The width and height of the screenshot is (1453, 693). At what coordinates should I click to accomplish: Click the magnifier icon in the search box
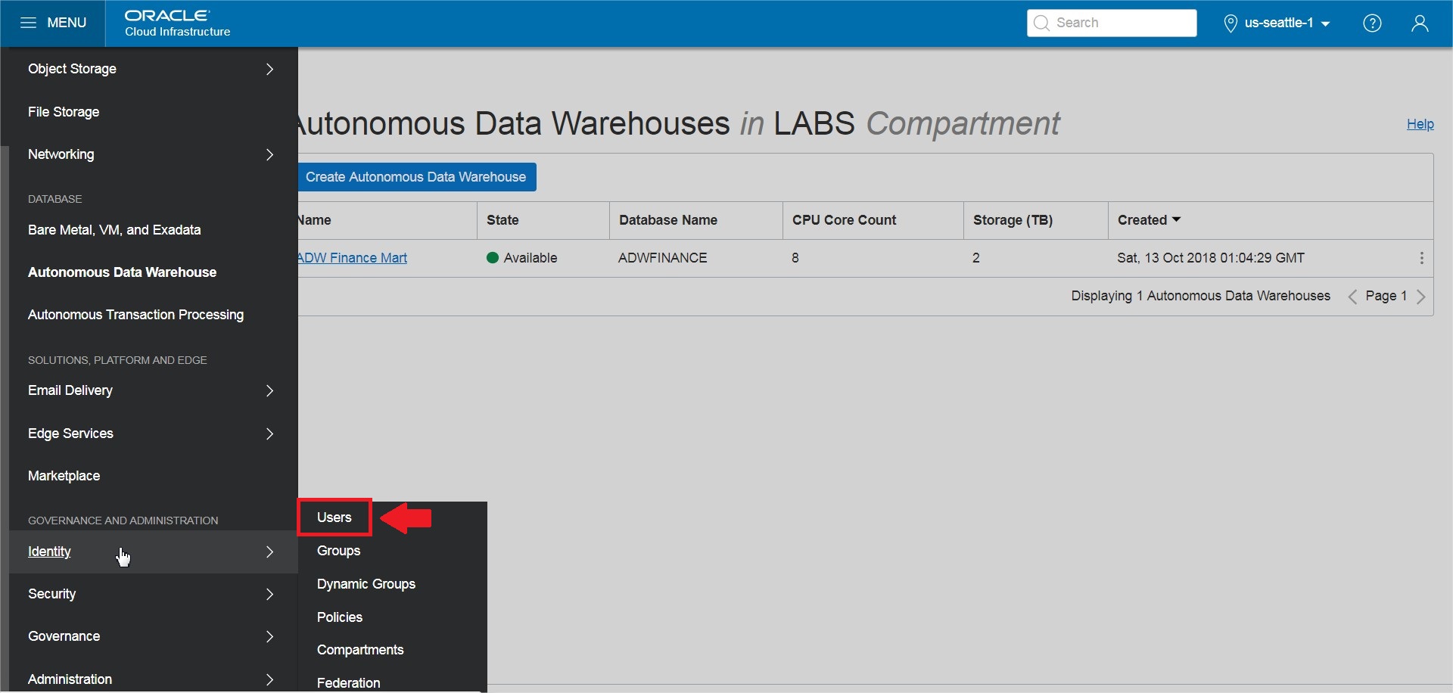click(1041, 23)
